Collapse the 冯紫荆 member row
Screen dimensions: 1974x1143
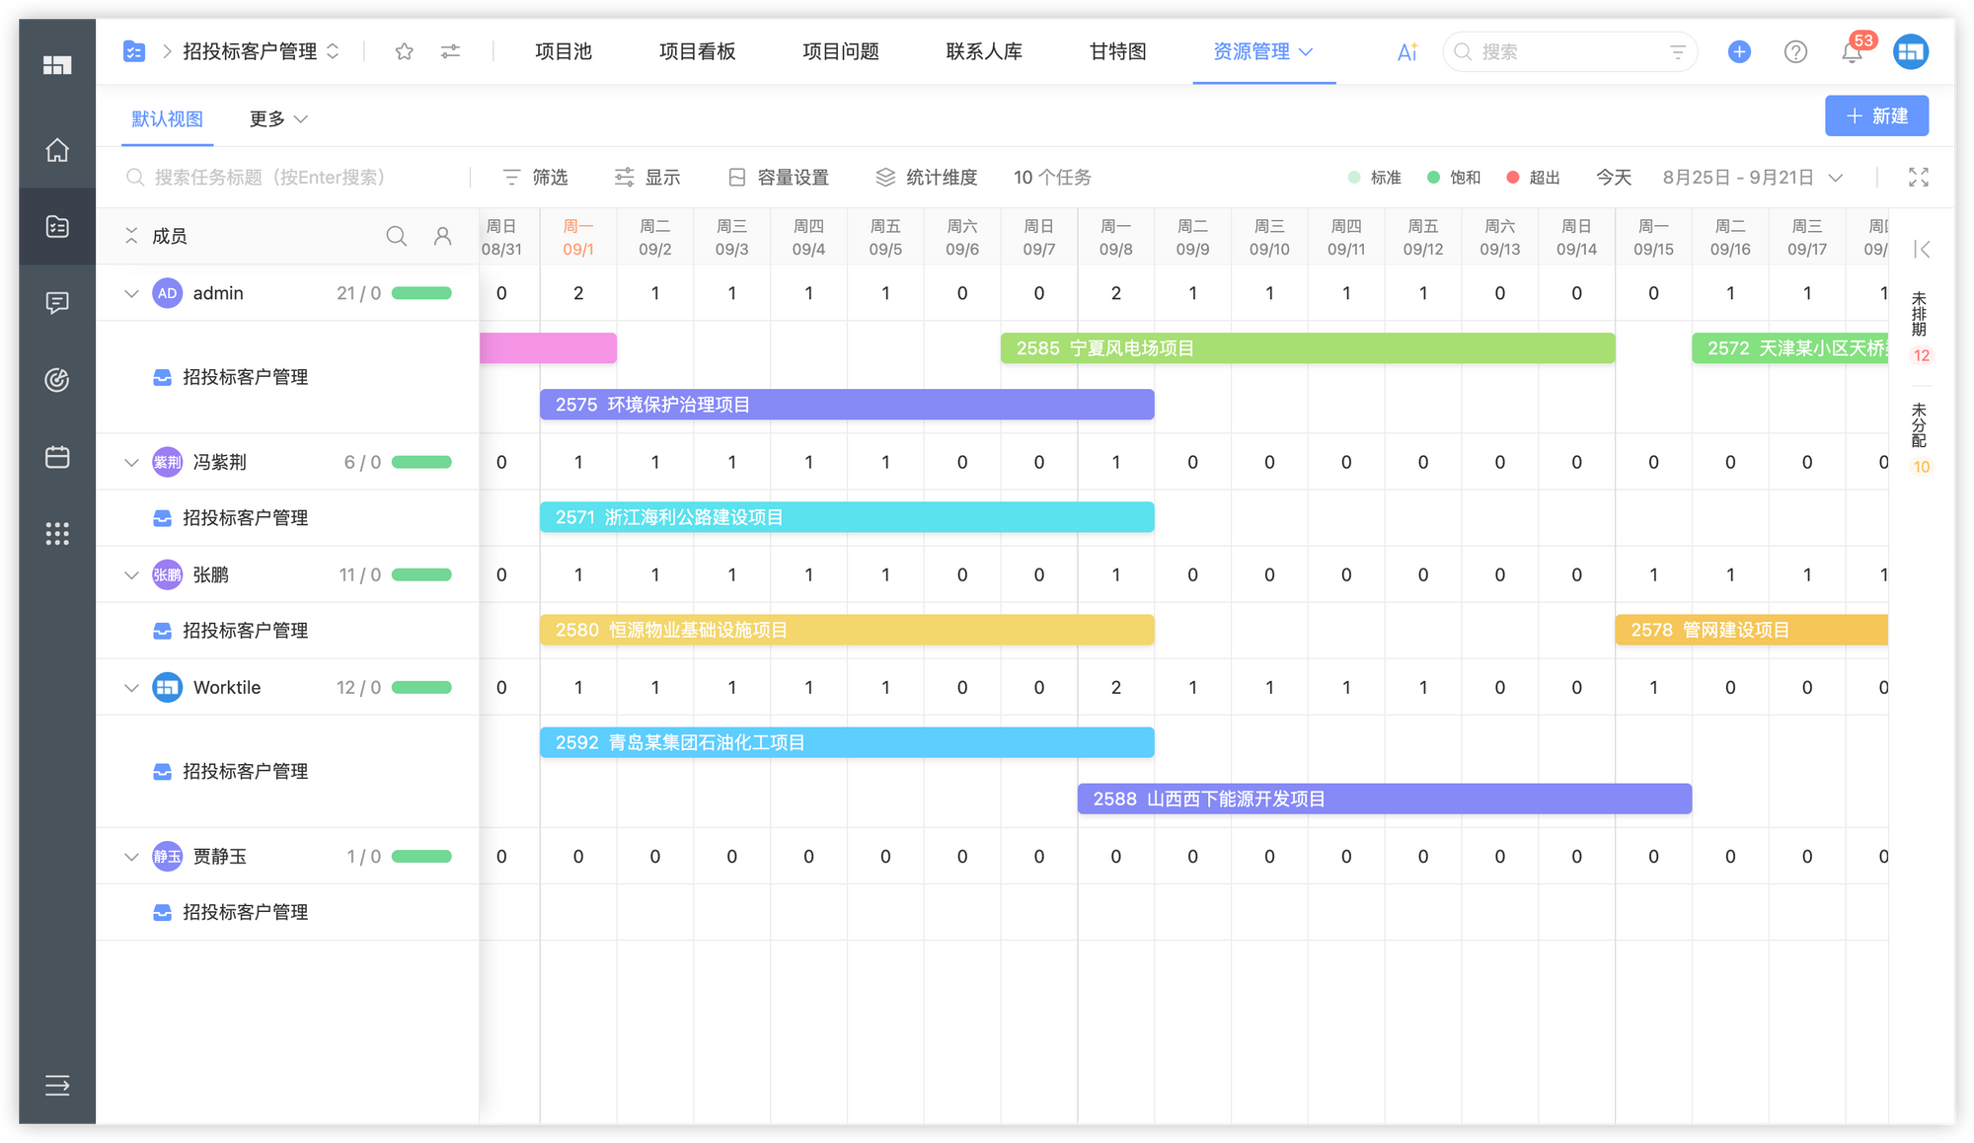(131, 461)
